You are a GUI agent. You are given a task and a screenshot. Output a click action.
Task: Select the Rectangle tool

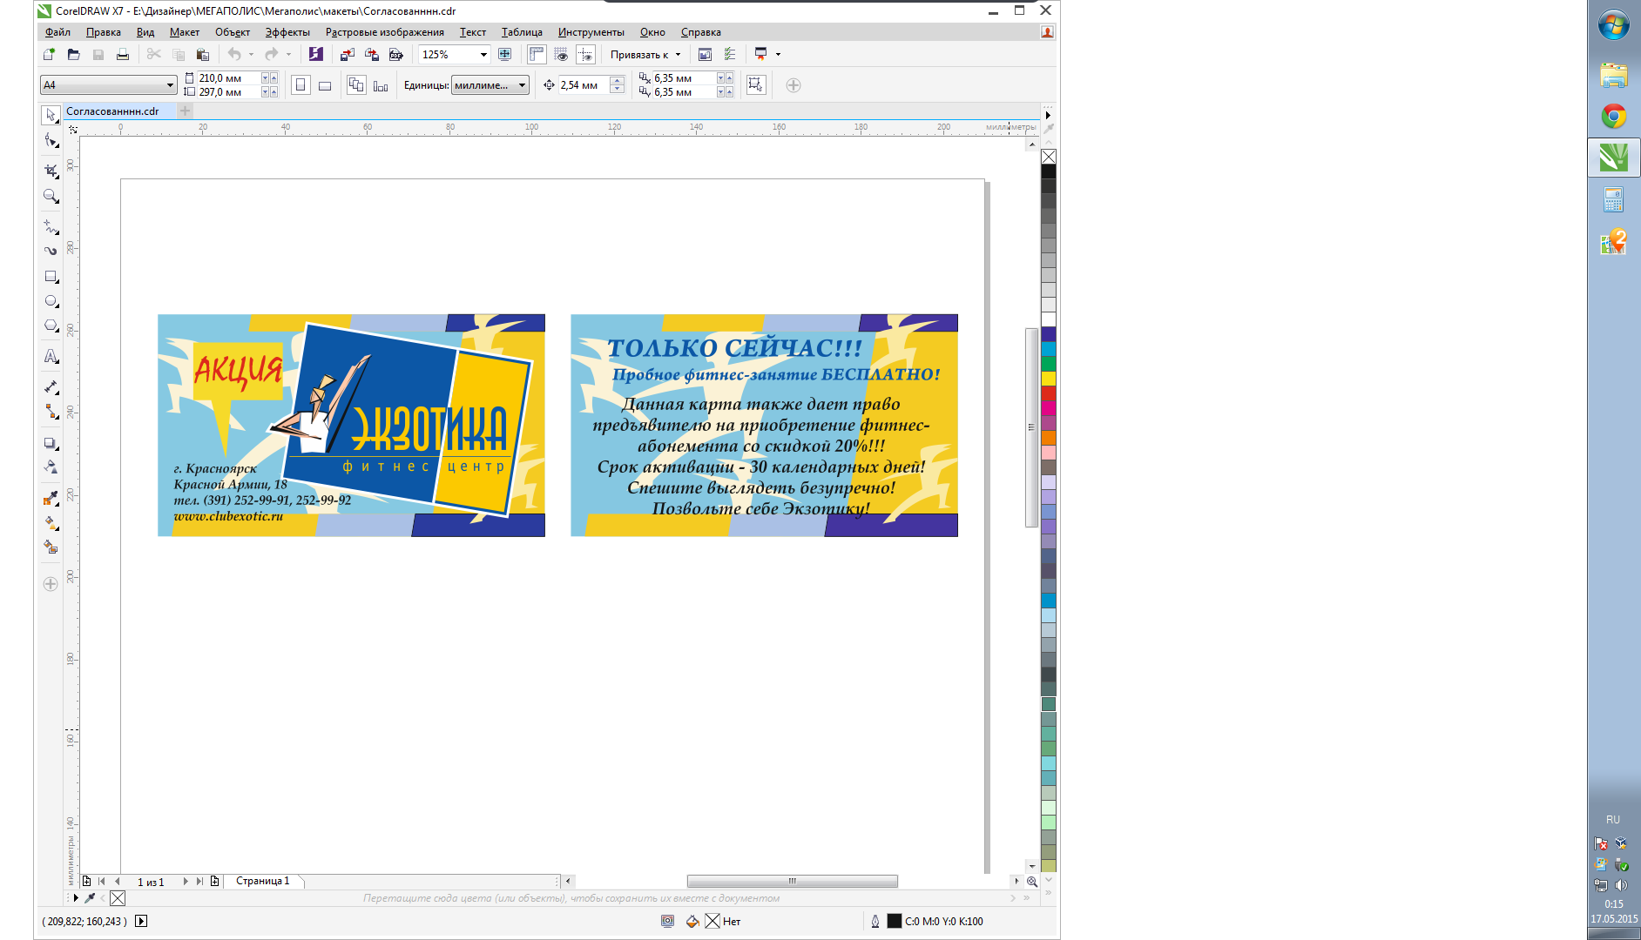tap(51, 277)
